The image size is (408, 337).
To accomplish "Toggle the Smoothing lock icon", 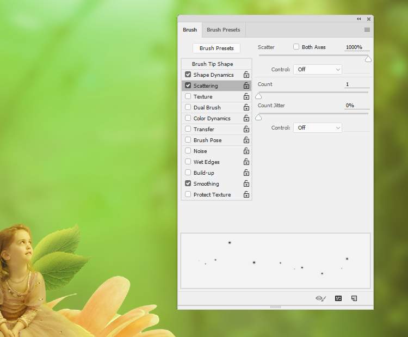I will [246, 183].
